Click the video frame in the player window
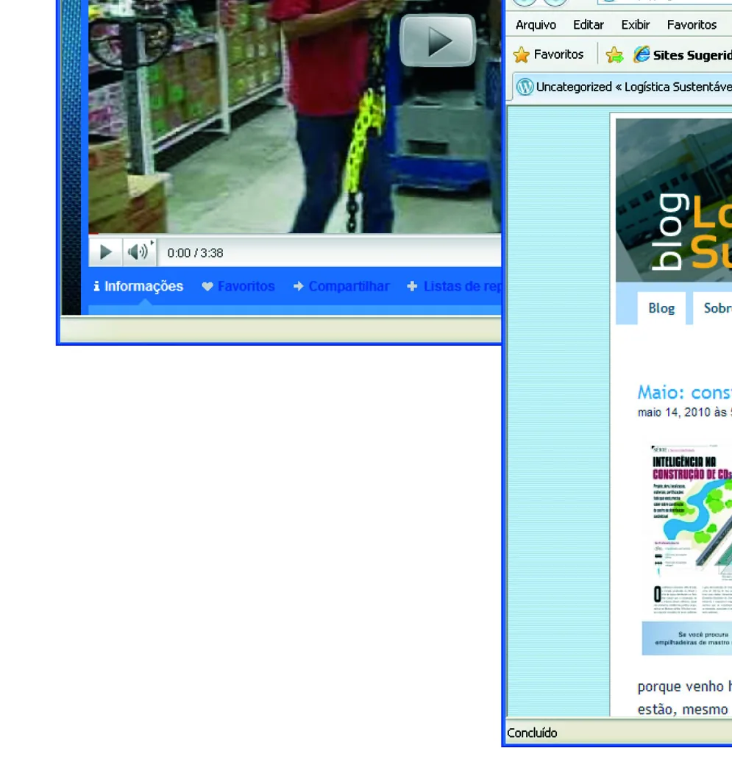Image resolution: width=732 pixels, height=762 pixels. 294,117
